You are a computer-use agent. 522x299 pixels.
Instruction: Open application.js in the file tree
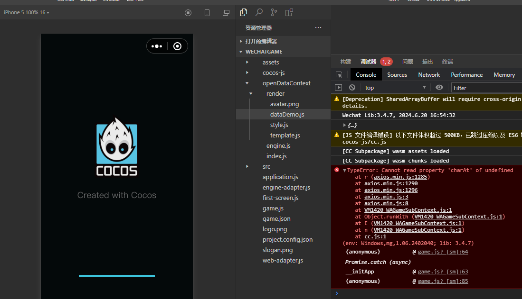click(x=280, y=177)
